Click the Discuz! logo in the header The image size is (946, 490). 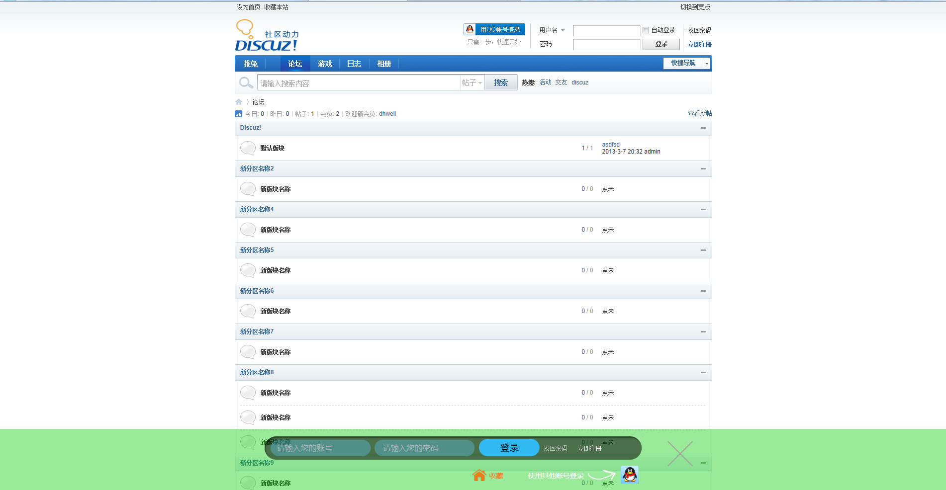pyautogui.click(x=267, y=36)
